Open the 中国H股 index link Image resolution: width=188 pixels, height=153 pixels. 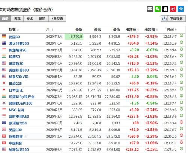(15, 143)
